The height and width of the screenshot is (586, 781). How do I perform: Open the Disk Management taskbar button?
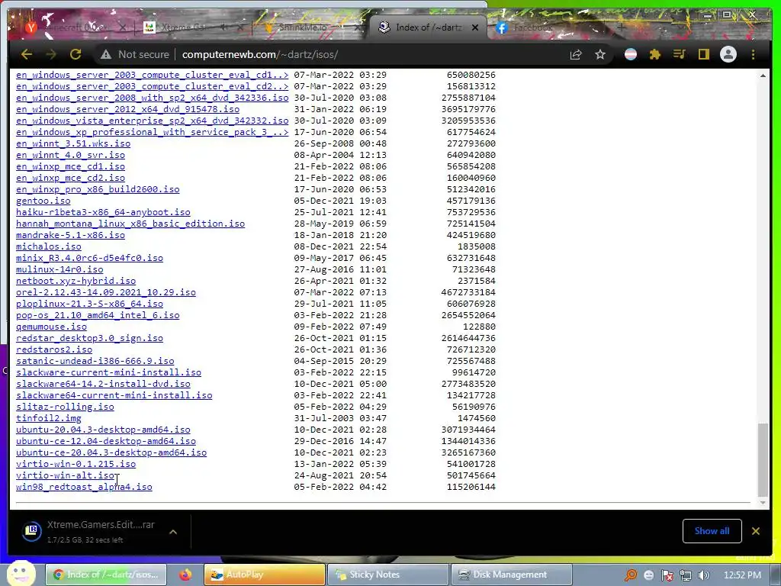coord(511,575)
